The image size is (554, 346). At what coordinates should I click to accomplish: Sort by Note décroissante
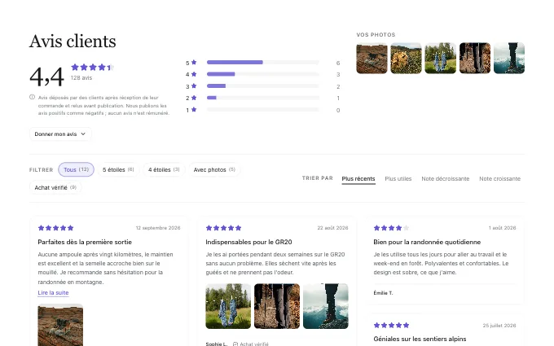tap(445, 178)
